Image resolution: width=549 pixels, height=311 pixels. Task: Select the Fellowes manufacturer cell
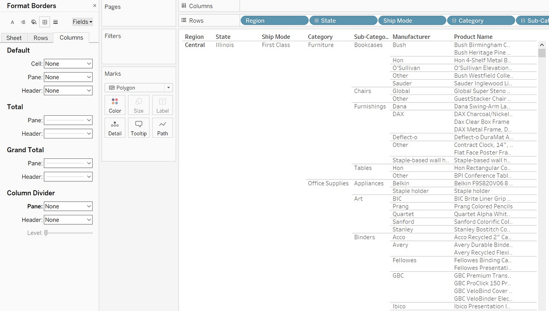coord(404,260)
